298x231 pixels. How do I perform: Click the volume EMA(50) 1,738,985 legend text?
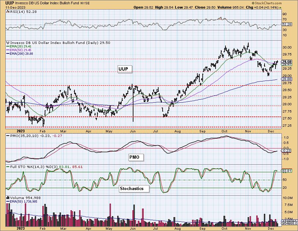point(24,202)
